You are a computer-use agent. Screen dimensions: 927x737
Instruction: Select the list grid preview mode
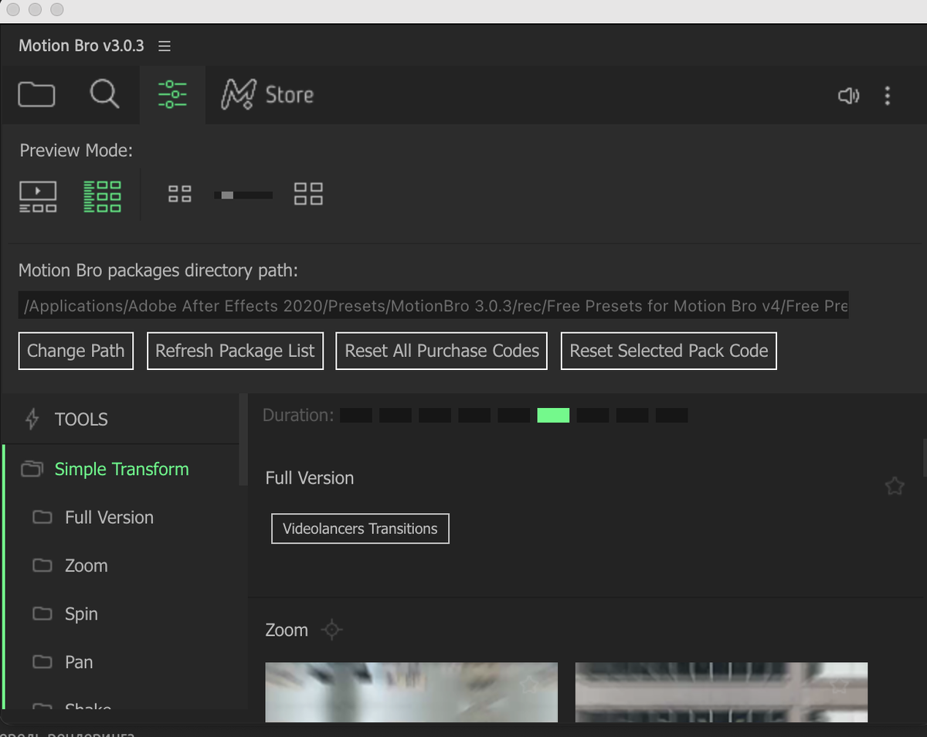[x=102, y=196]
